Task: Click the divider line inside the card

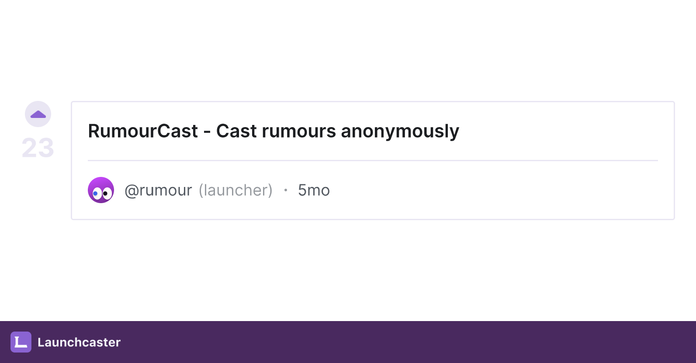Action: pyautogui.click(x=373, y=160)
